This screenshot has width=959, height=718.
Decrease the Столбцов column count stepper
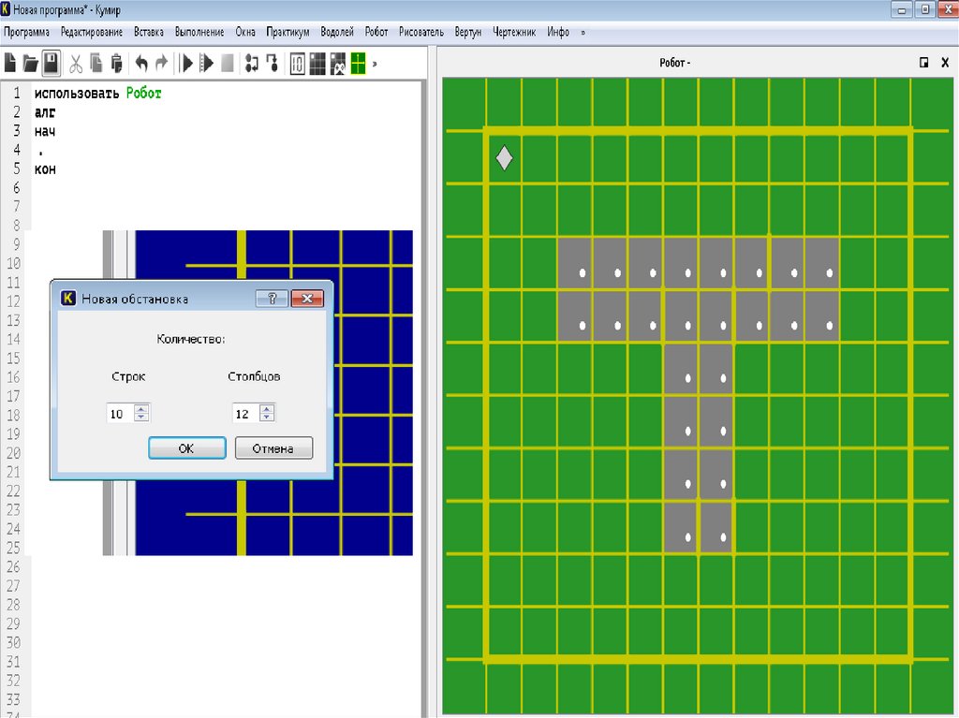[267, 418]
